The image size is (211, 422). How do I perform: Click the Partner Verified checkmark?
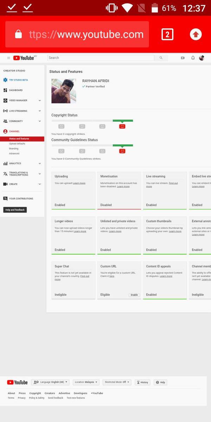(x=84, y=86)
